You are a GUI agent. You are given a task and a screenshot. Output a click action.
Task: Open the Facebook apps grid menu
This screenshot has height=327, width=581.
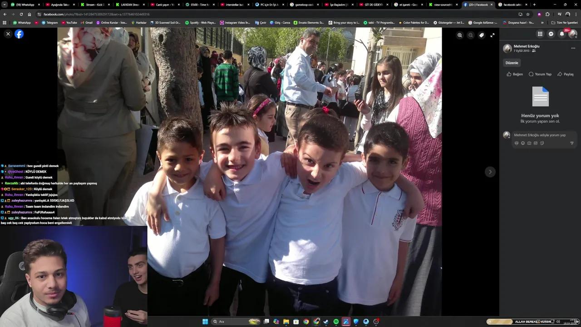coord(540,34)
